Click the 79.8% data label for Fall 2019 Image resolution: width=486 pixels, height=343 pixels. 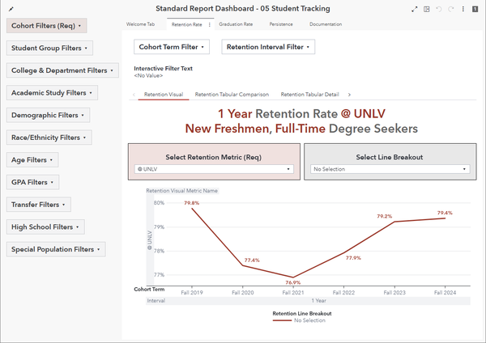(x=191, y=203)
